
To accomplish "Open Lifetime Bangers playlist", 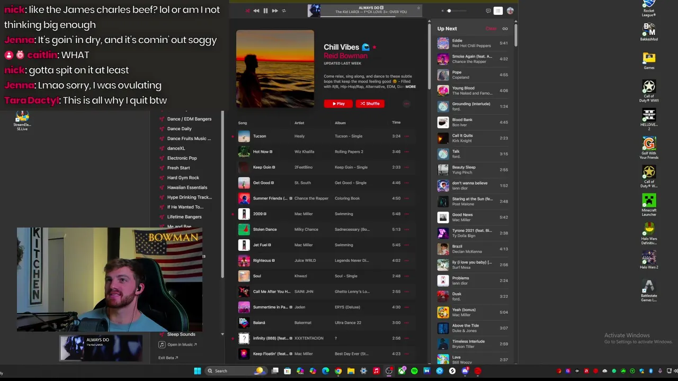I will point(184,217).
